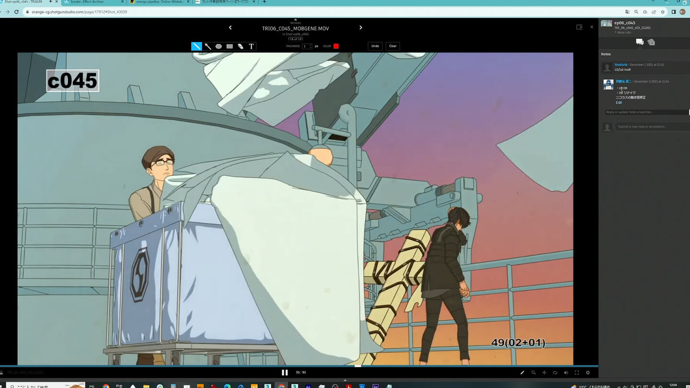
Task: Select the text annotation tool
Action: tap(252, 46)
